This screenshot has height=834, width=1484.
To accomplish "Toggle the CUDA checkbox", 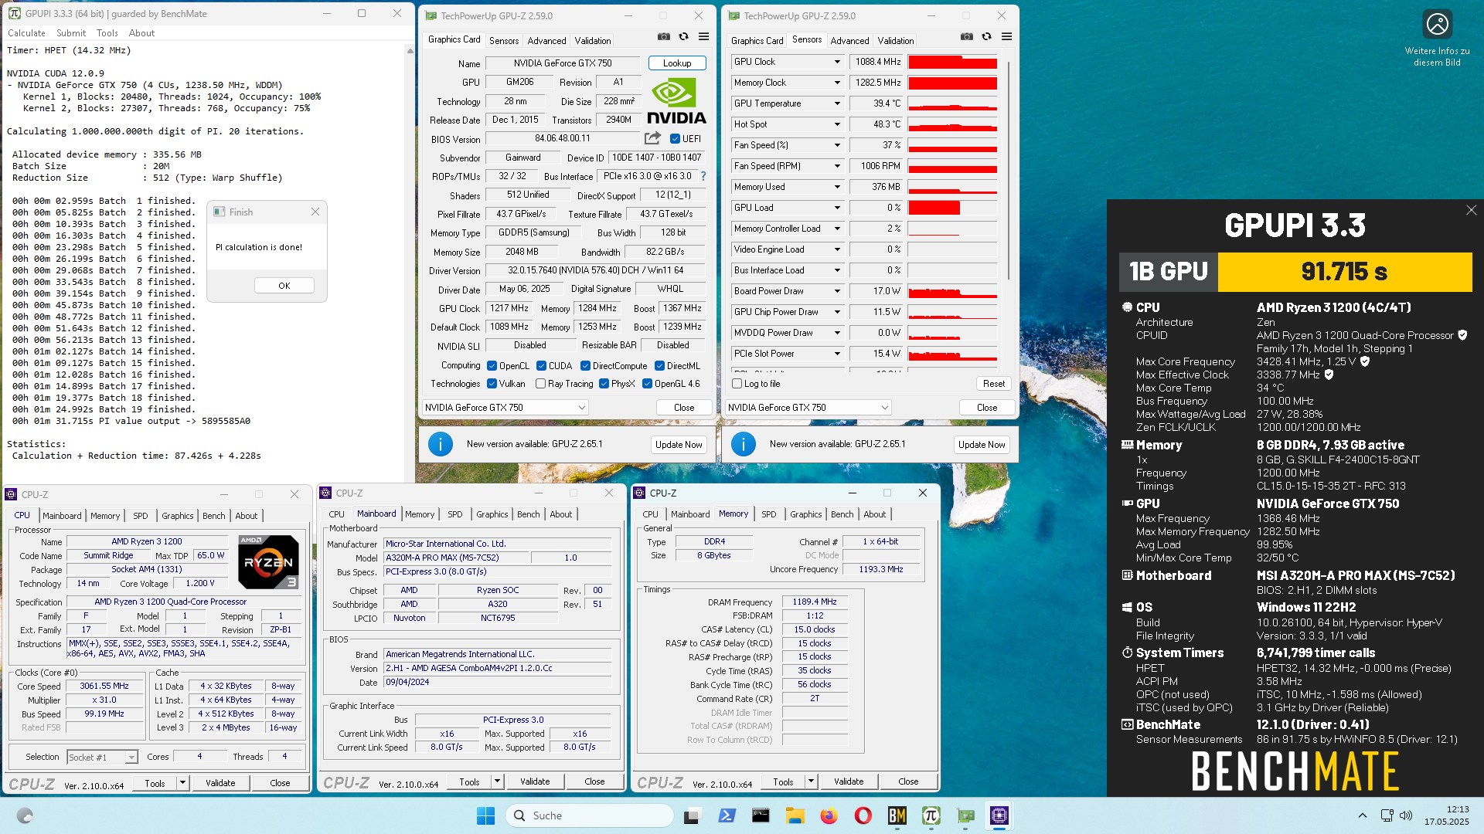I will point(541,366).
